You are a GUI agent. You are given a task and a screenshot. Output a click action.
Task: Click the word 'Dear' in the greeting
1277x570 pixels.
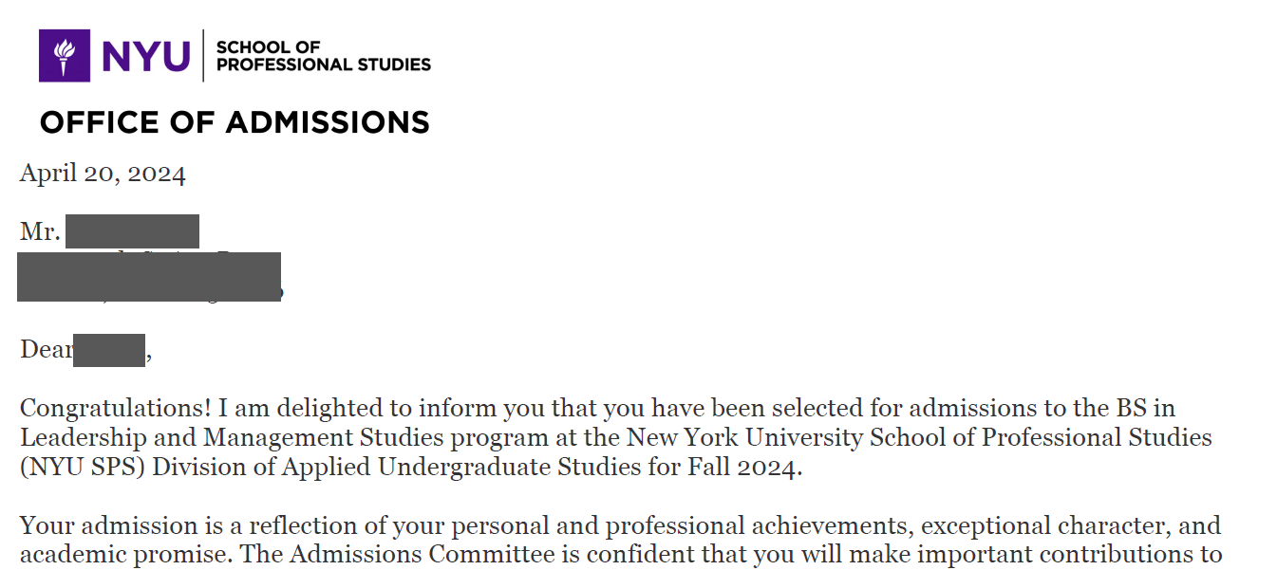click(47, 350)
